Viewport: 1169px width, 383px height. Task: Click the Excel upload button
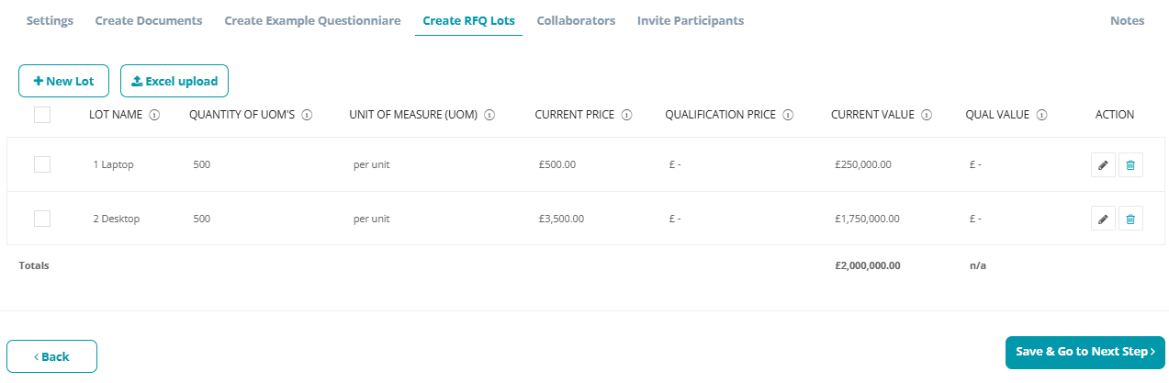[x=174, y=81]
